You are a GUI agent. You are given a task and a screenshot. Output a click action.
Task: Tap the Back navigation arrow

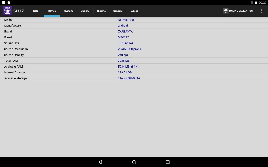pos(100,162)
